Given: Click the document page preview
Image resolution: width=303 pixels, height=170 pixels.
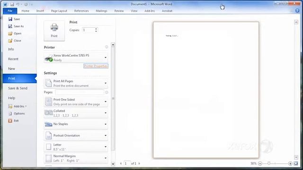Looking at the screenshot, I should [x=206, y=90].
